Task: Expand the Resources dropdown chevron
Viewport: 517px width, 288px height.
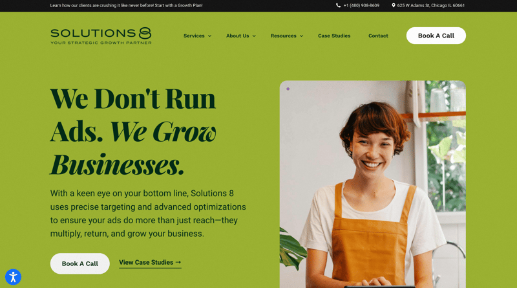Action: tap(301, 36)
